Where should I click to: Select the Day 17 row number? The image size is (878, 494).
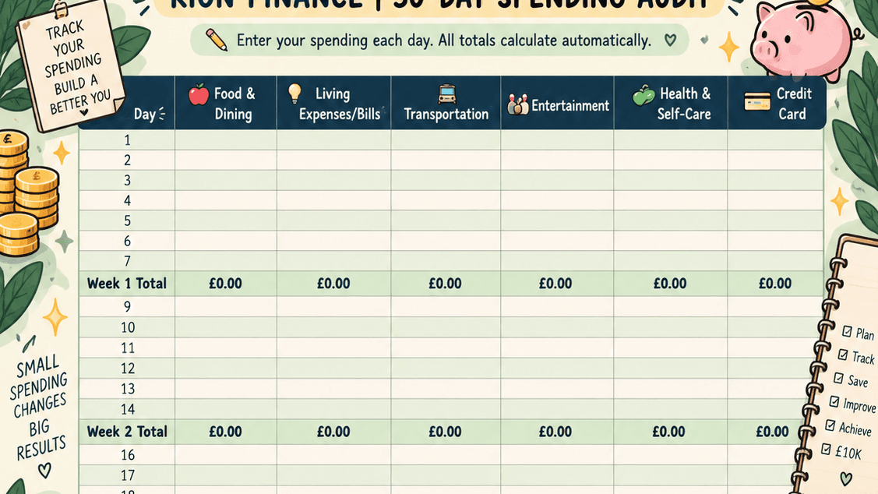pos(128,475)
